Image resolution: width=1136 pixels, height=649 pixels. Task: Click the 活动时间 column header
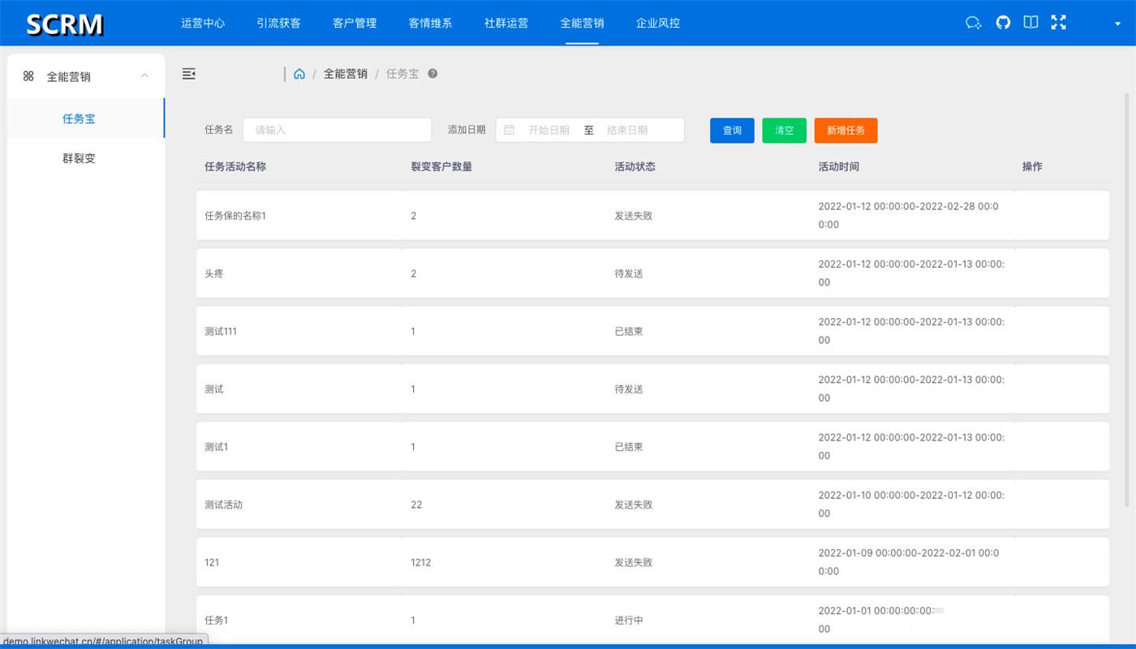pyautogui.click(x=839, y=166)
